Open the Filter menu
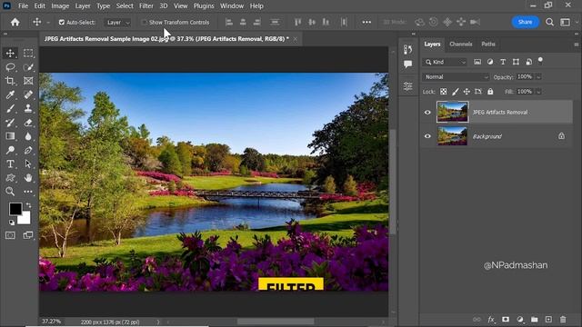582x327 pixels. click(x=146, y=6)
